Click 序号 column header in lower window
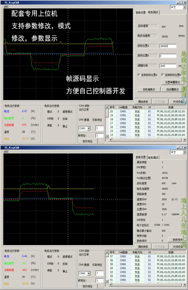188x290 pixels. pos(112,252)
